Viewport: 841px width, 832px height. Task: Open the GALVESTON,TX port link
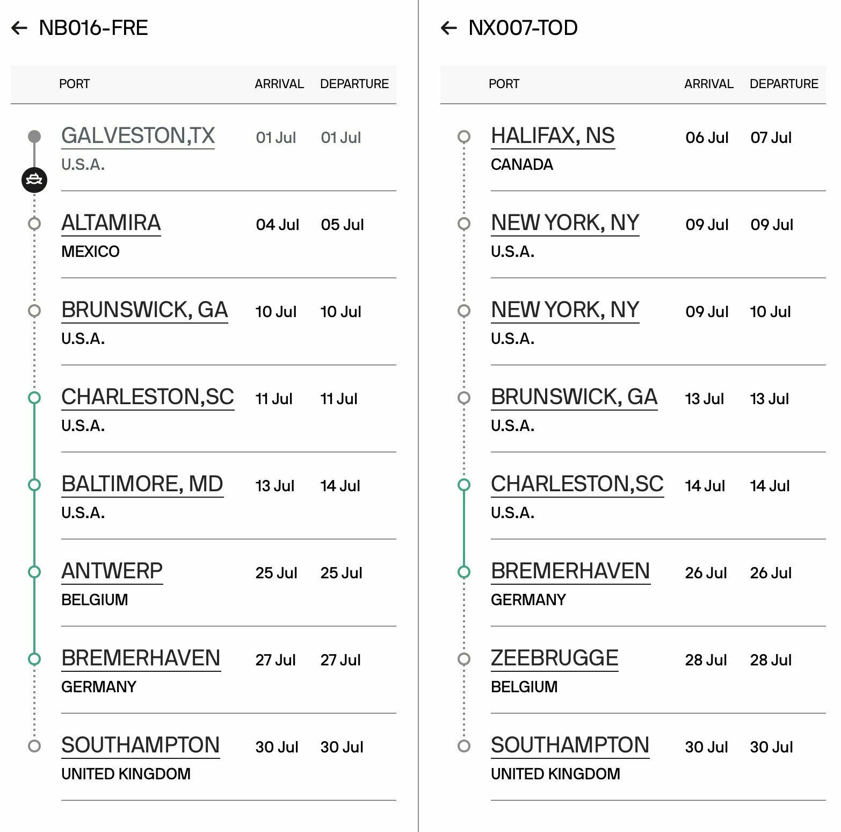click(138, 136)
